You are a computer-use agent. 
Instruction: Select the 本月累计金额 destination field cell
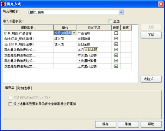[x=94, y=55]
